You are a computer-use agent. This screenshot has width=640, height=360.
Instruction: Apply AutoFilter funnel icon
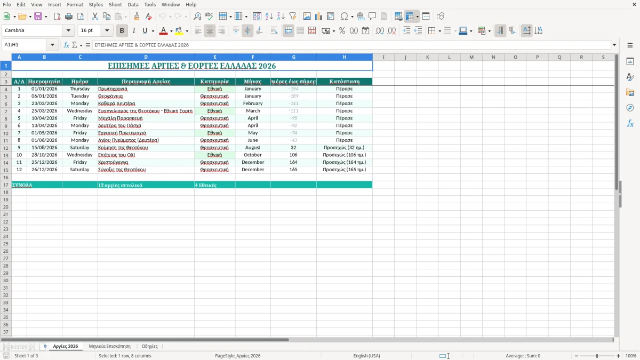292,17
